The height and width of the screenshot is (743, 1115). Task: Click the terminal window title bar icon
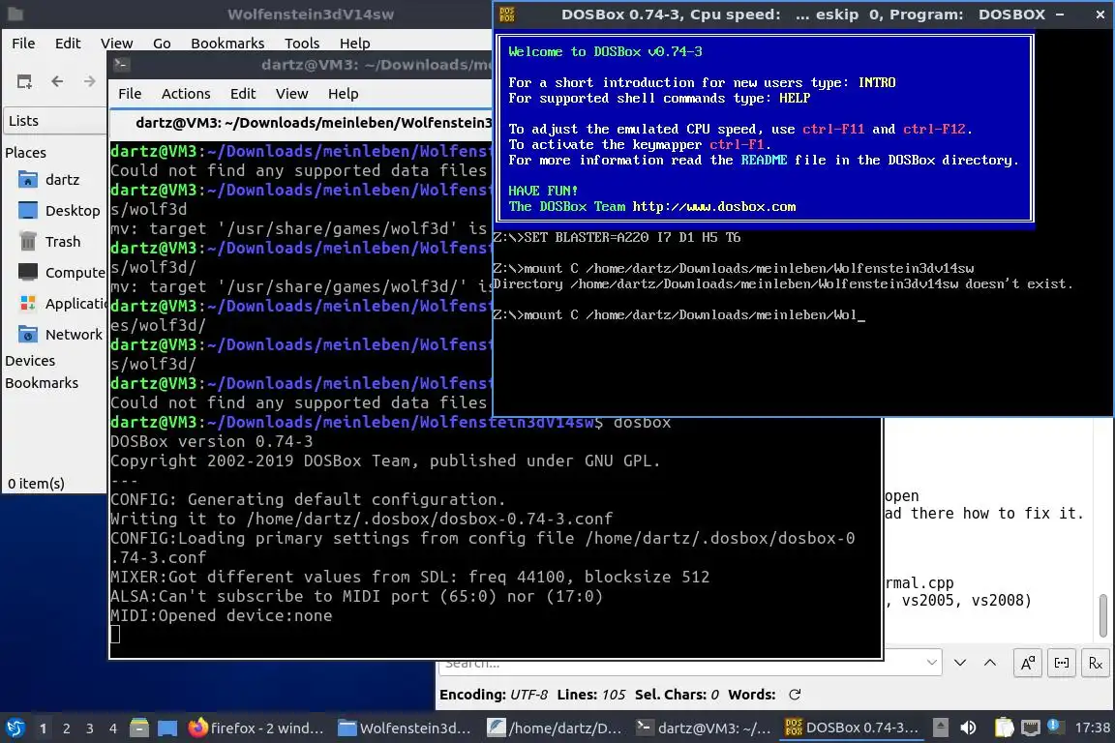coord(121,65)
